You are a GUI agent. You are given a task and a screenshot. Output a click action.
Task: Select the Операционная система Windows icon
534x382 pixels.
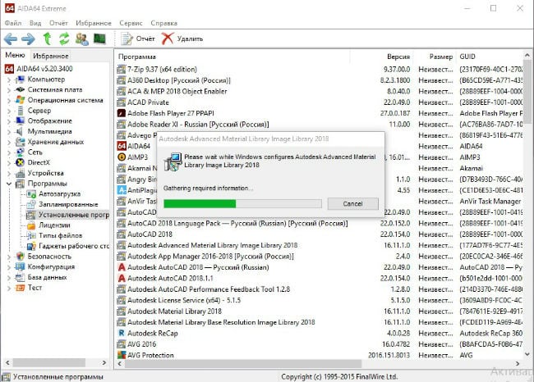(x=21, y=100)
